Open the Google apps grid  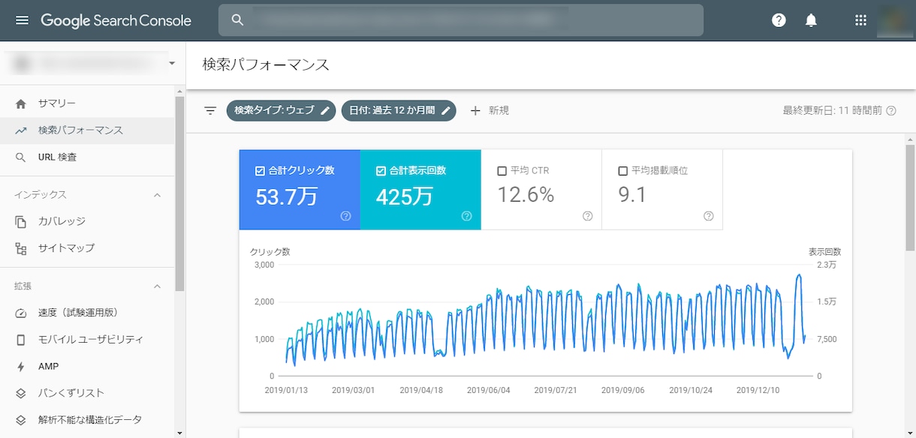click(860, 20)
